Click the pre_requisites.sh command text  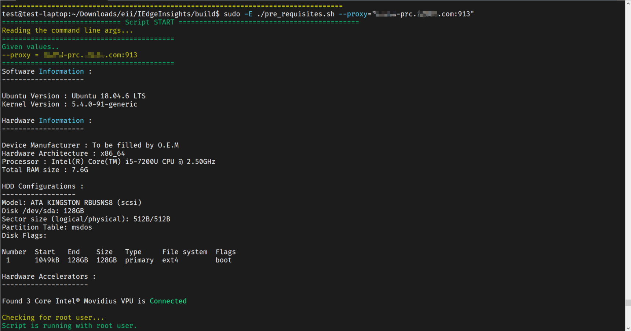coord(296,14)
